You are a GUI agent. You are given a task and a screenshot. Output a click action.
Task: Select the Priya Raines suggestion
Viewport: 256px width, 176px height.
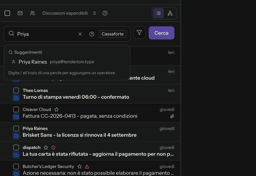click(x=67, y=62)
